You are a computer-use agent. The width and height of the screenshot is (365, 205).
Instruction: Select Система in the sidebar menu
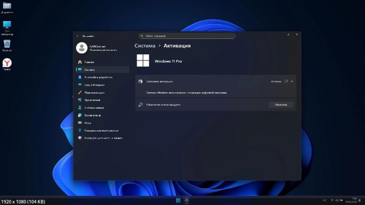coord(90,70)
